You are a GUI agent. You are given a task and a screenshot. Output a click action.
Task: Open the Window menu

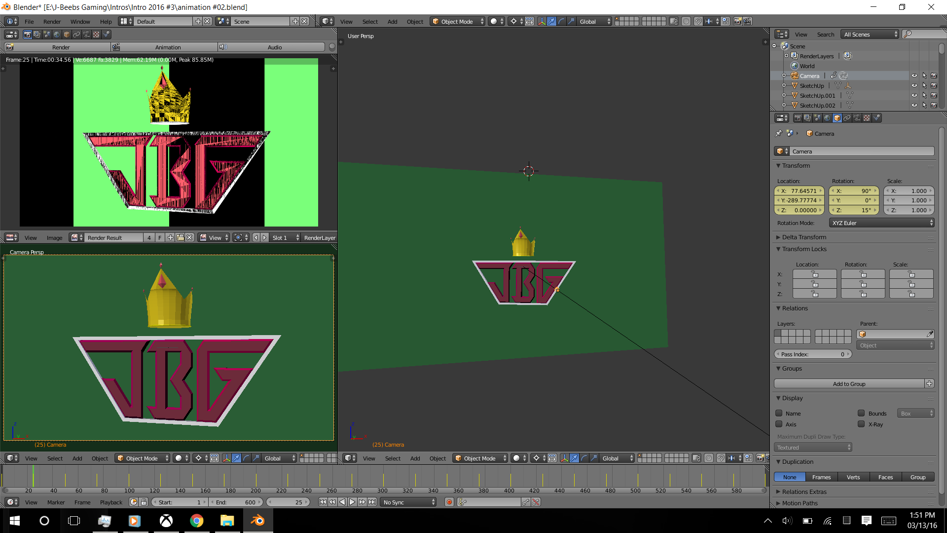click(80, 21)
